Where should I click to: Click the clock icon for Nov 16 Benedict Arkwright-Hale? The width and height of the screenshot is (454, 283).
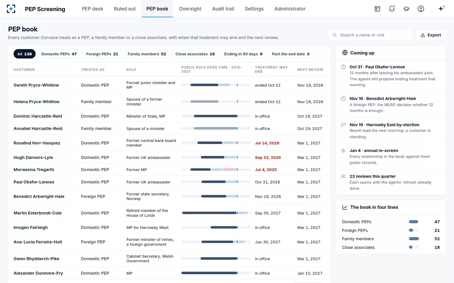(x=343, y=99)
